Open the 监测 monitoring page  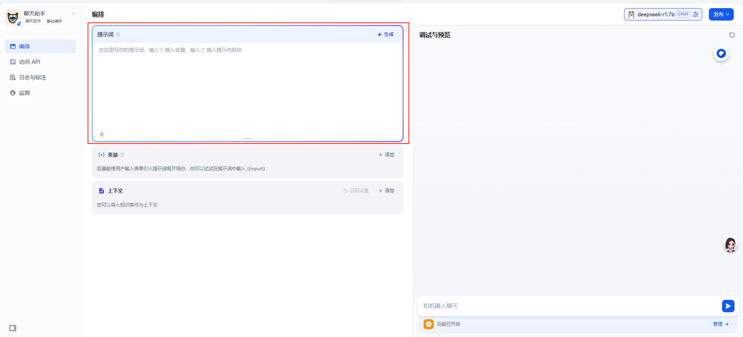pyautogui.click(x=24, y=93)
